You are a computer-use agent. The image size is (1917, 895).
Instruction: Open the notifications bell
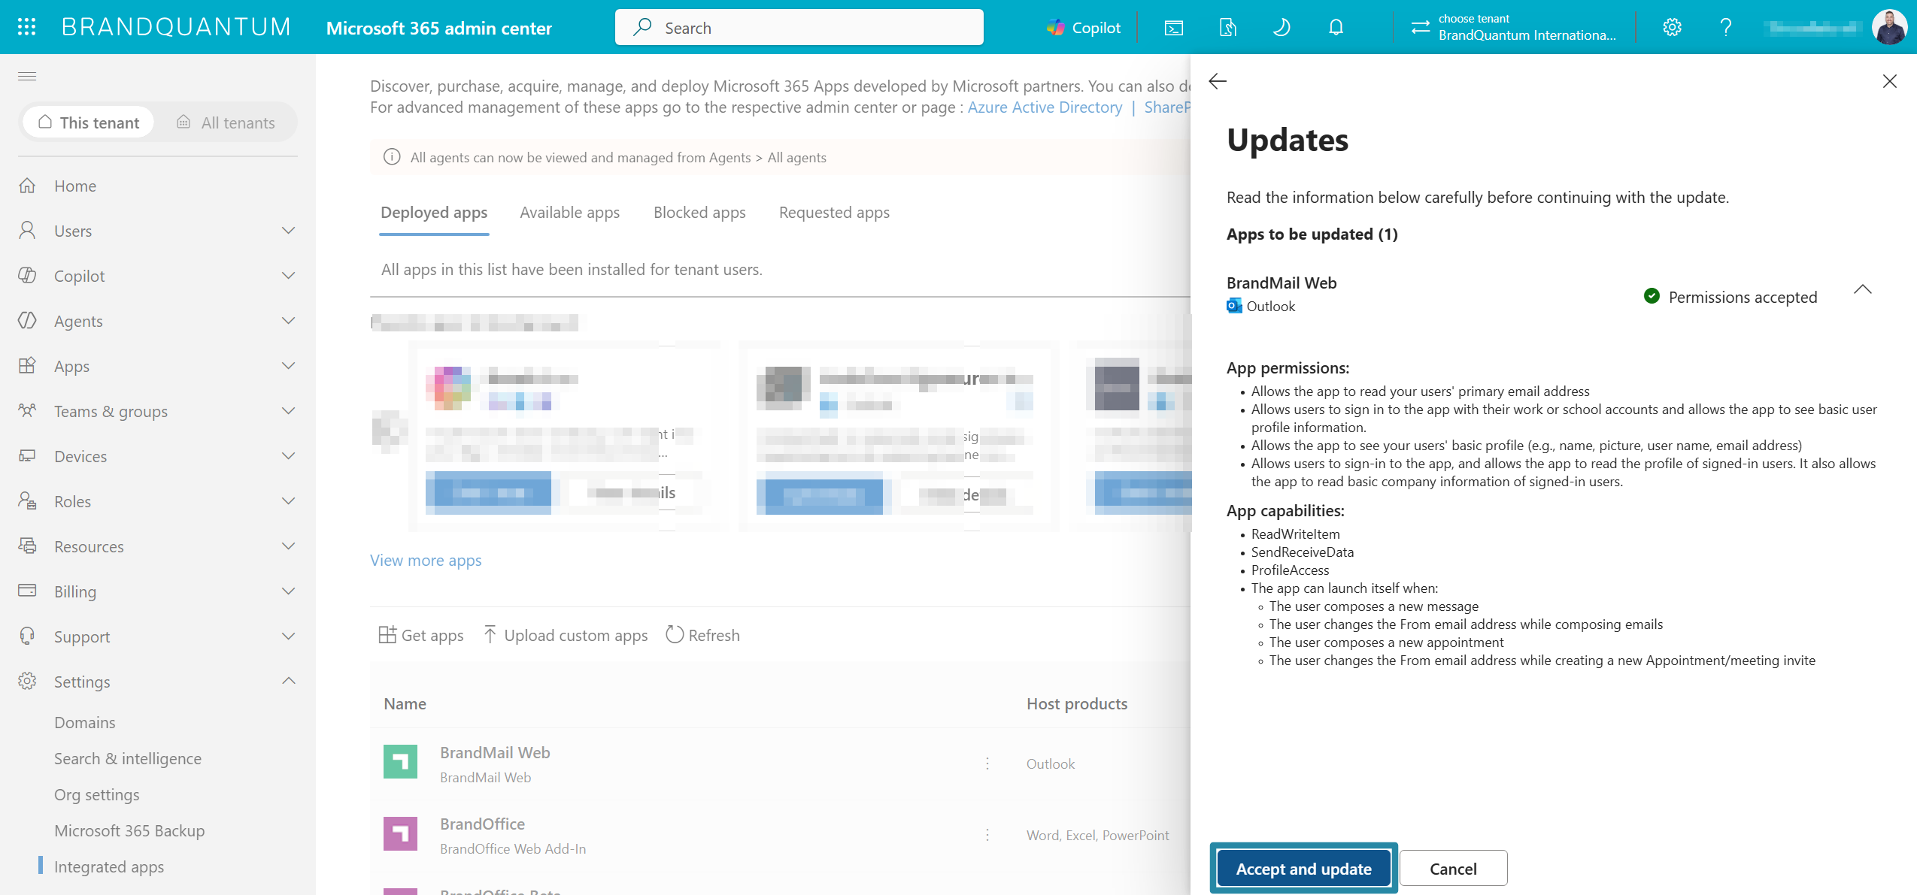coord(1336,28)
